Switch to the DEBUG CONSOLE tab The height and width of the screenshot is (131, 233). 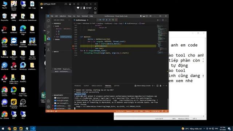click(97, 86)
